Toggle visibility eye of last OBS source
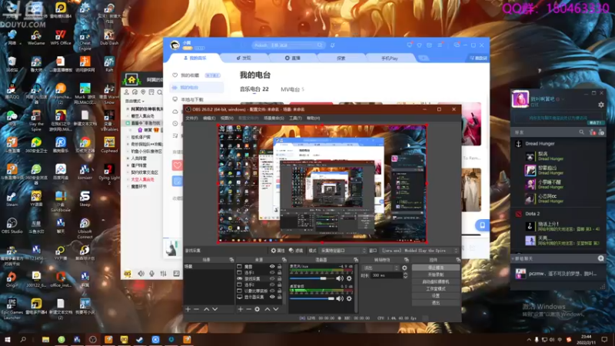615x346 pixels. coord(272,297)
